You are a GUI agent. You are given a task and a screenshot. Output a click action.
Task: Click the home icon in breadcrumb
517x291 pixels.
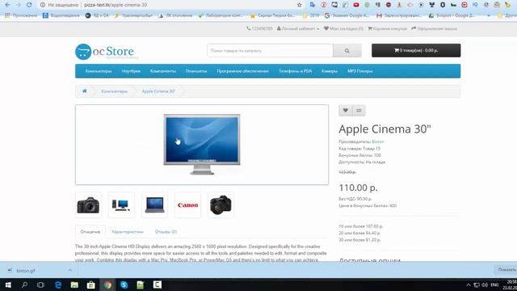click(85, 91)
